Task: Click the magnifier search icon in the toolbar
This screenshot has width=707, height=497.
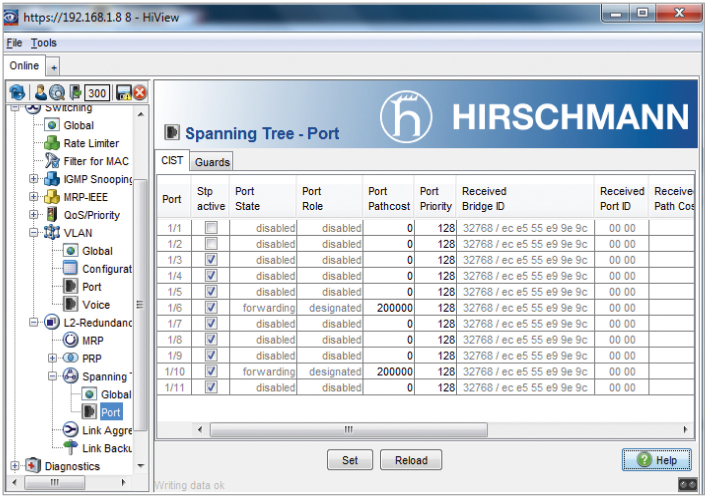Action: pyautogui.click(x=57, y=92)
